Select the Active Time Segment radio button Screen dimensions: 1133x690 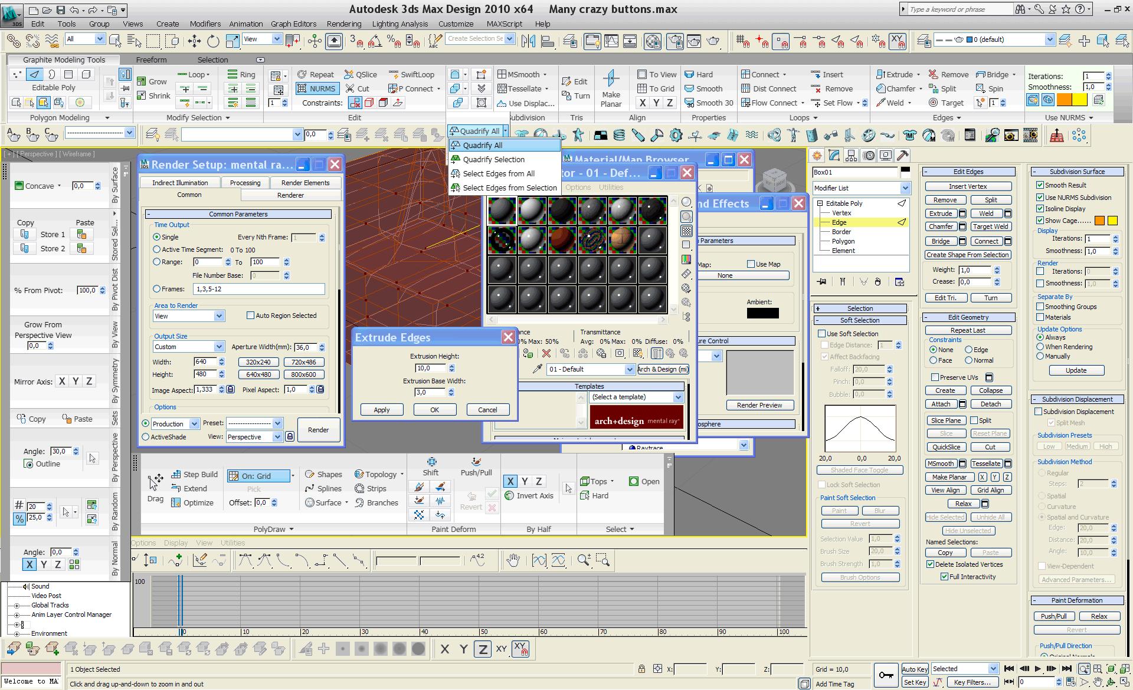point(157,249)
